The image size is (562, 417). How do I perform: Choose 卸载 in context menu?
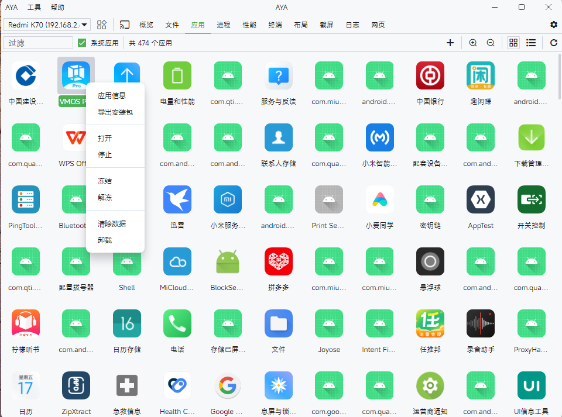pyautogui.click(x=115, y=240)
